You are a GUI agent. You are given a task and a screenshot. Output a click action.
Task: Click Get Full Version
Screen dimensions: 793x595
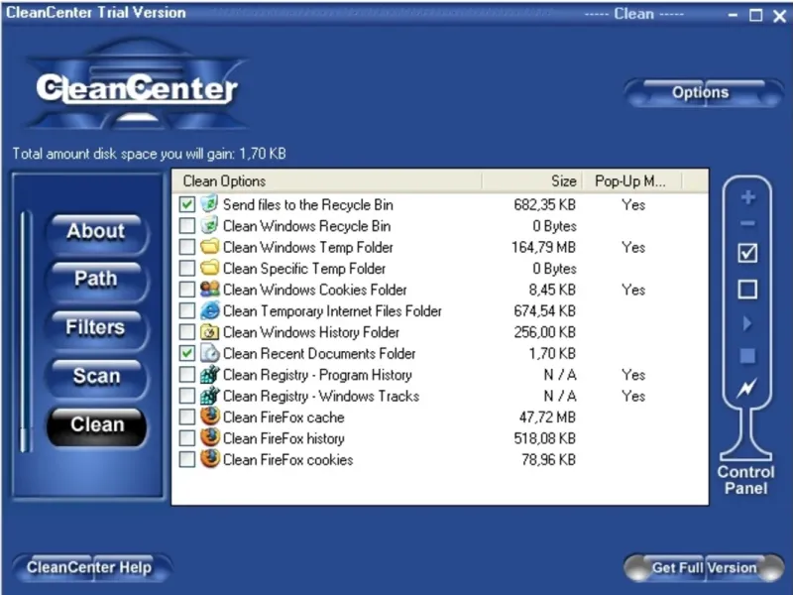[x=704, y=567]
